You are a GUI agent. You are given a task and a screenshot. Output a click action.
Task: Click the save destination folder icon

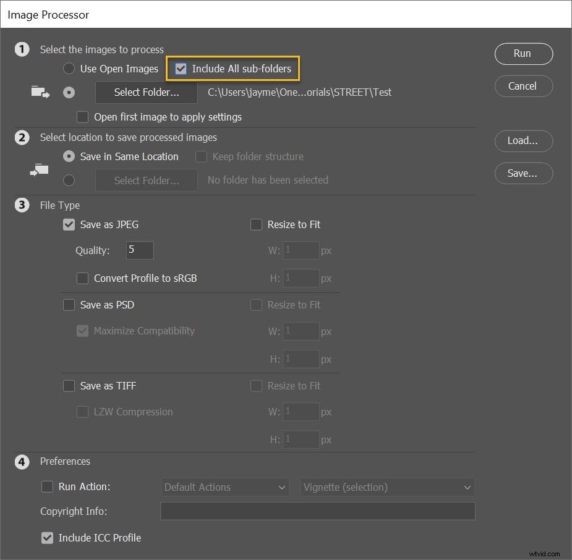(x=38, y=171)
